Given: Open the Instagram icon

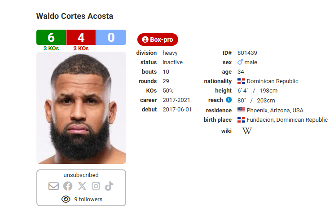Looking at the screenshot, I should pos(96,186).
